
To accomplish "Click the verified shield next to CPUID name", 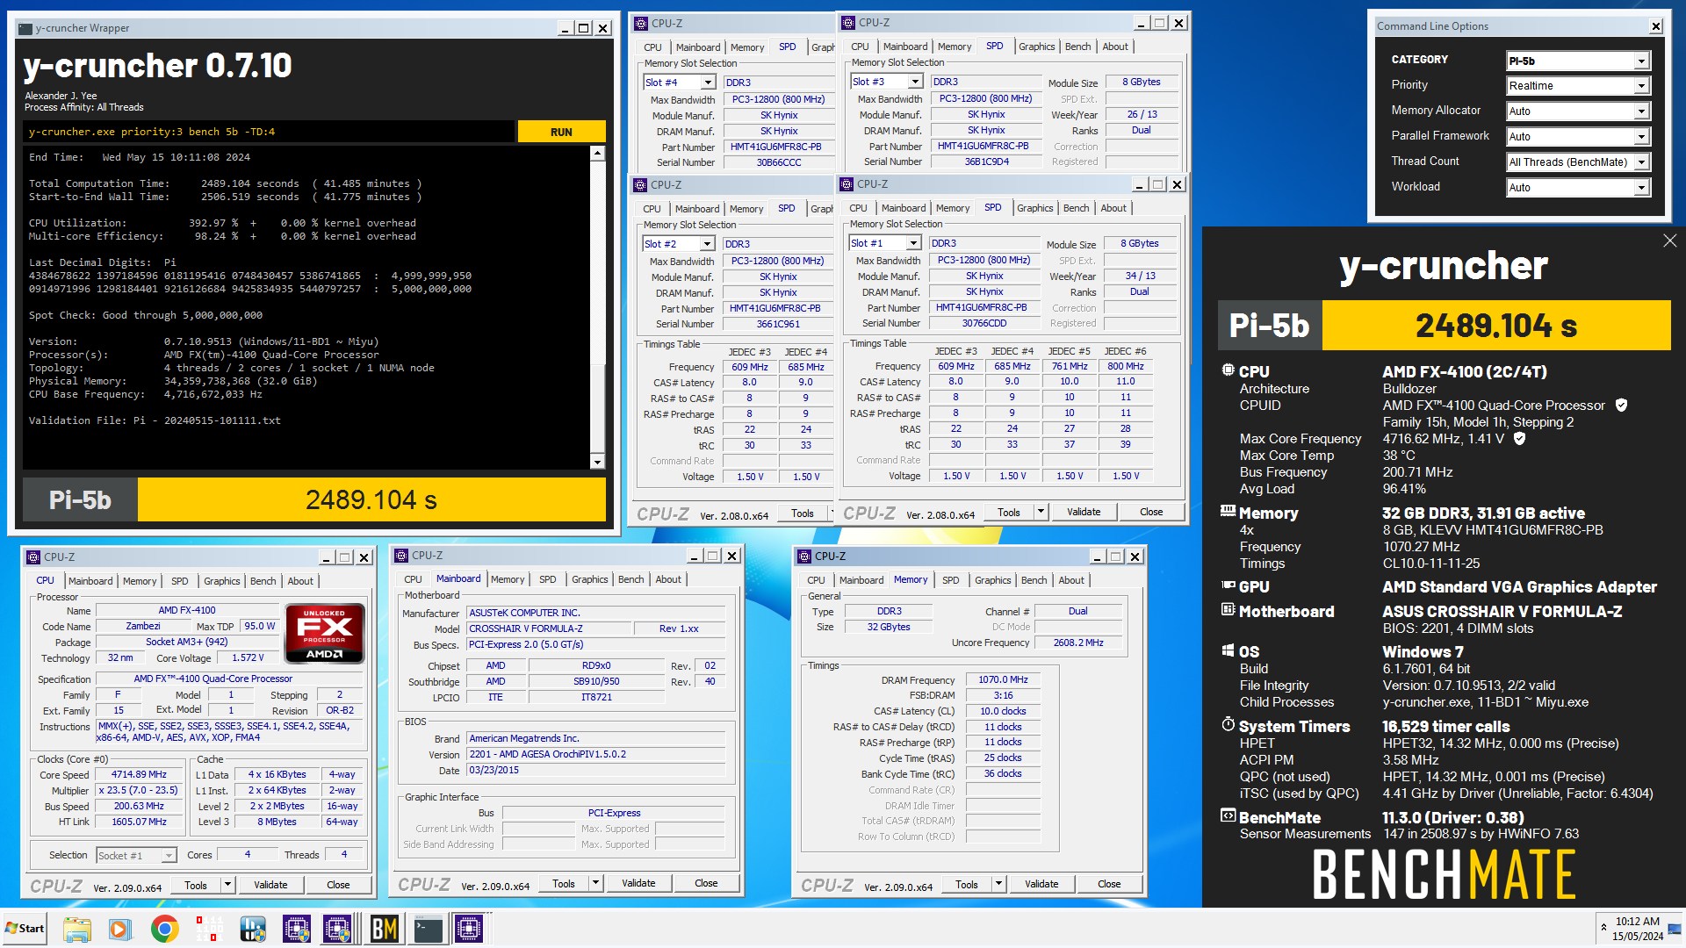I will pyautogui.click(x=1621, y=405).
